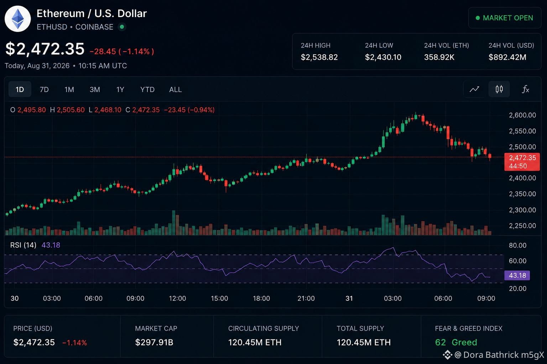Viewport: 547px width, 364px height.
Task: Click the 24H VOL (ETH) value 358.92K
Action: 439,57
